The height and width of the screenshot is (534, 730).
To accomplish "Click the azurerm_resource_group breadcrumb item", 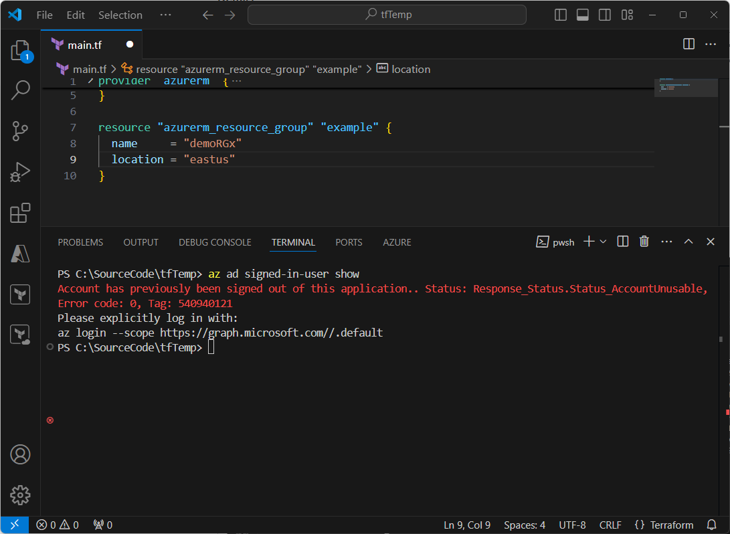I will [x=249, y=70].
